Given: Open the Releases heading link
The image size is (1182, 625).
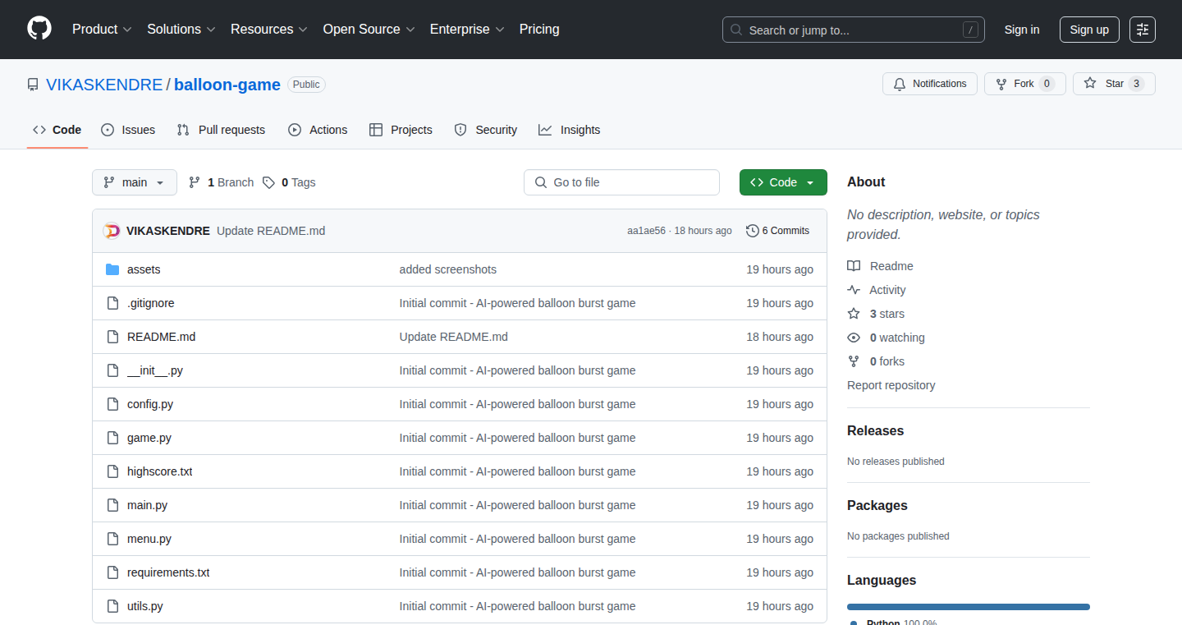Looking at the screenshot, I should pos(876,431).
